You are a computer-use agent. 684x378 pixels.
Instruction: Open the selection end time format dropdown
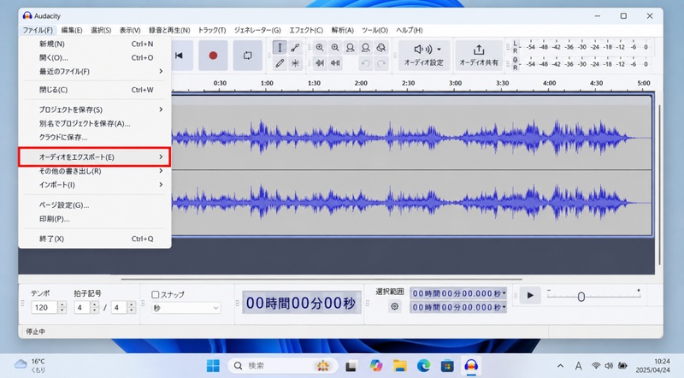[x=504, y=307]
